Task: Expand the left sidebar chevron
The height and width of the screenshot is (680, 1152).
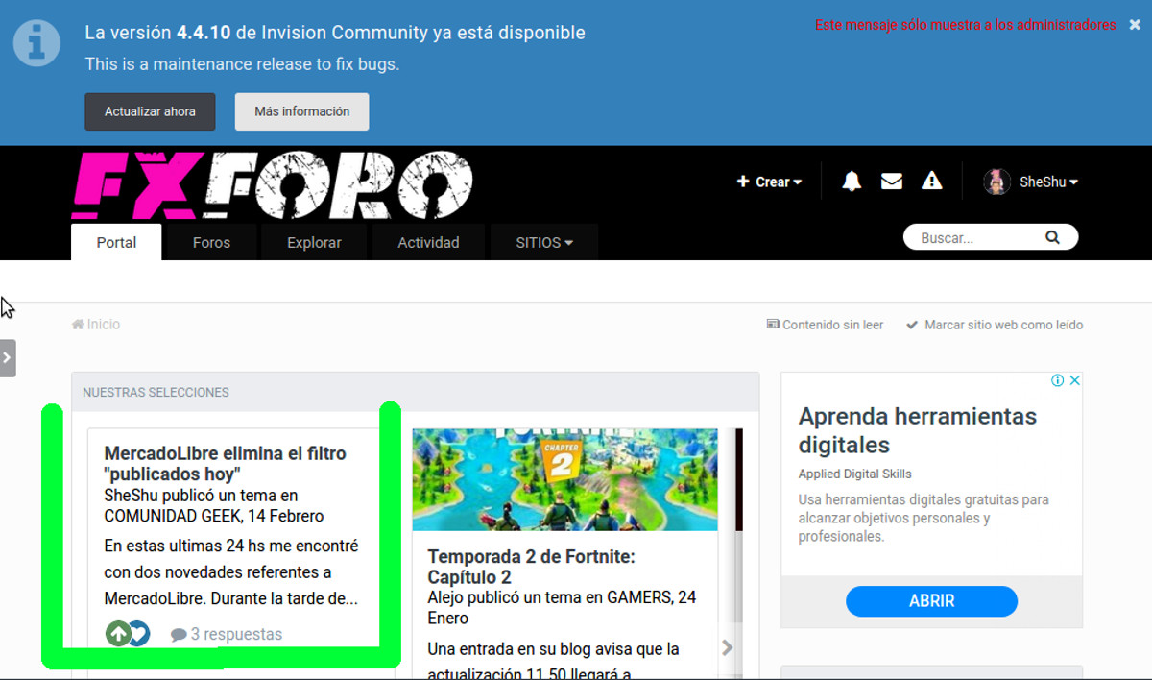Action: 9,357
